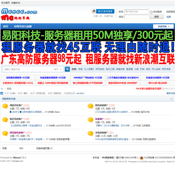Open ad link 超级云-500M独享/网页服务器
Viewport: 175px width, 175px height.
point(53,83)
